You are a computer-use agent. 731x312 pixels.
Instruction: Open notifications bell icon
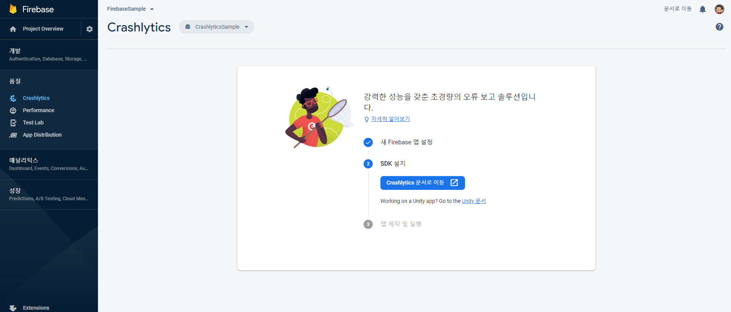coord(703,9)
